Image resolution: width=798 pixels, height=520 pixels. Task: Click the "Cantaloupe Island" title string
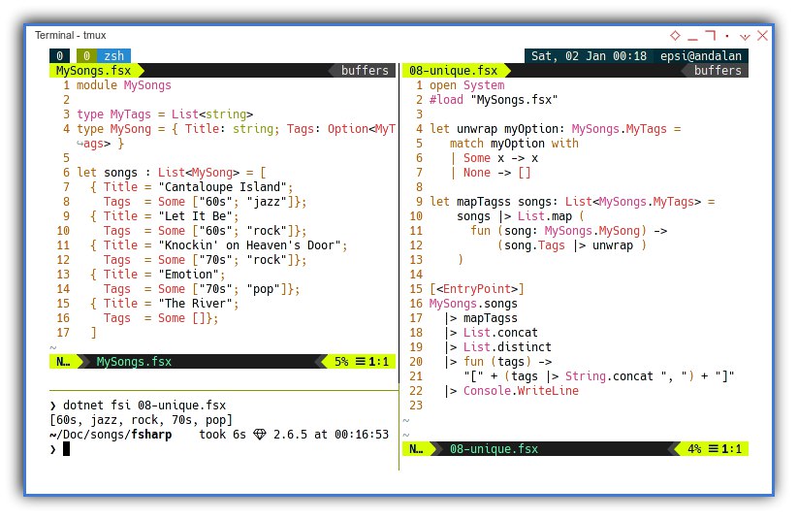tap(222, 187)
